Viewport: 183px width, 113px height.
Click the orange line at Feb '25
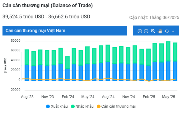coord(148,81)
